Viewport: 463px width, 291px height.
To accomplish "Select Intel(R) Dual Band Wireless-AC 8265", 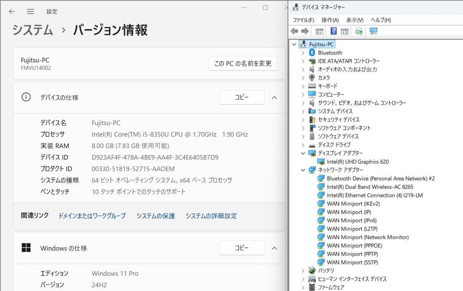I will tap(370, 187).
